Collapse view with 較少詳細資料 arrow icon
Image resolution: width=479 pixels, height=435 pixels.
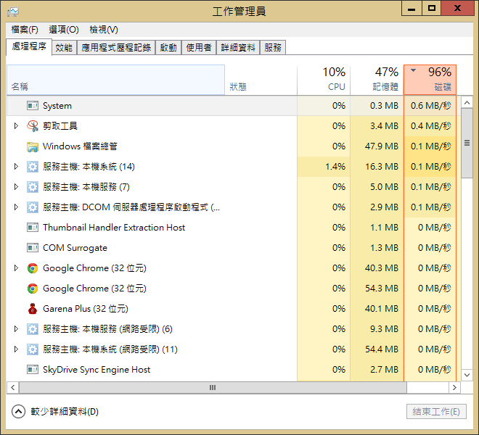click(x=18, y=412)
